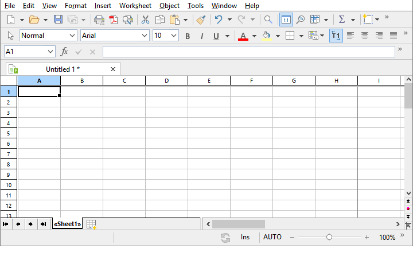The width and height of the screenshot is (413, 264).
Task: Select the Sheet1 tab
Action: (68, 224)
